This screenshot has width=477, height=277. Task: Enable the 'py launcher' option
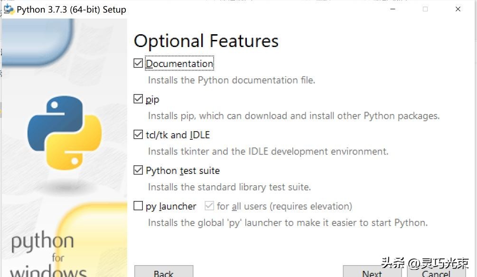point(138,205)
